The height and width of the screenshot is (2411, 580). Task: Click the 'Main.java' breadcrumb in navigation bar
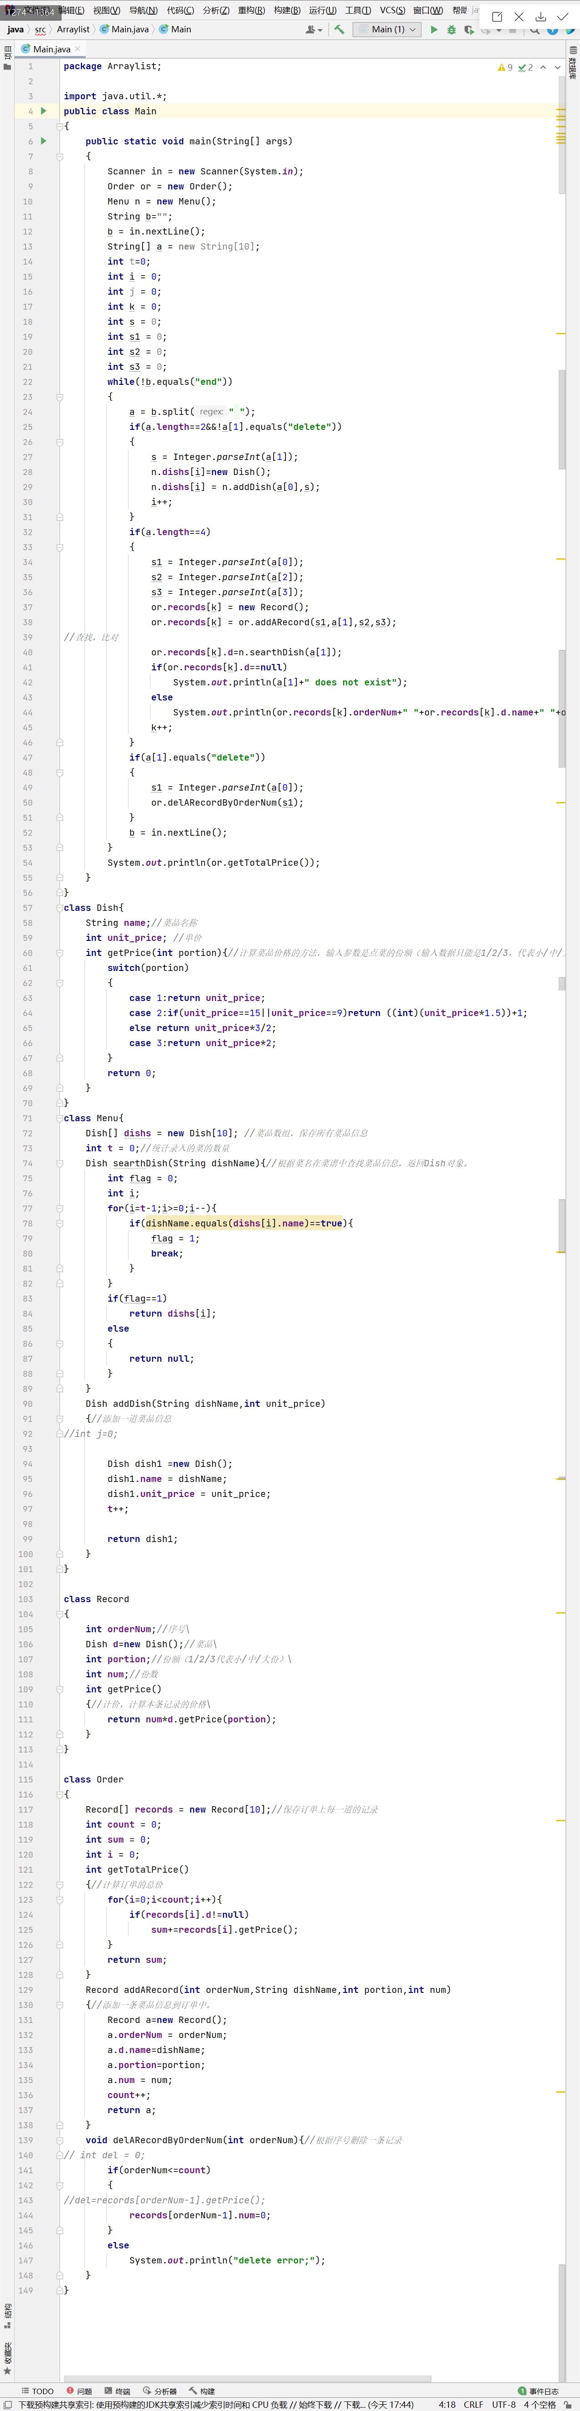point(124,30)
